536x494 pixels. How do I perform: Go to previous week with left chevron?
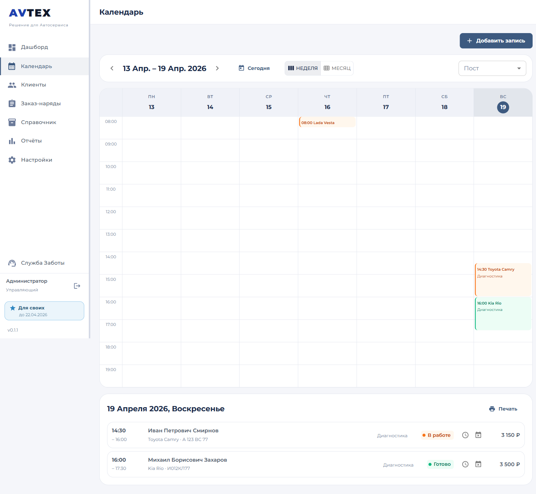[112, 68]
